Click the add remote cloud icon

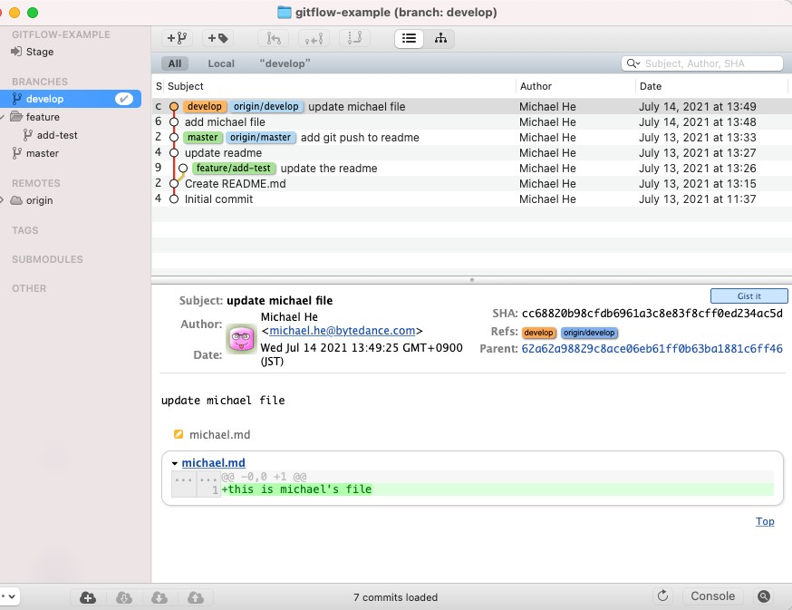88,597
